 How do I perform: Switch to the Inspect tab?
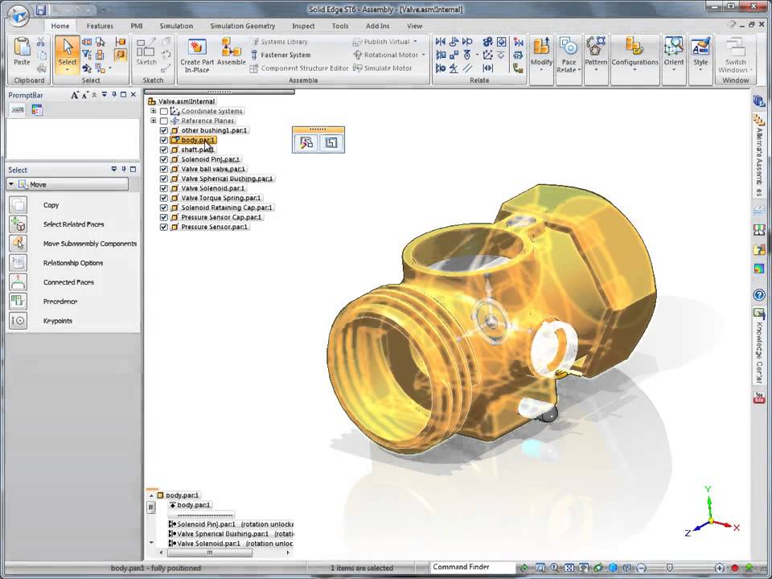[x=303, y=26]
